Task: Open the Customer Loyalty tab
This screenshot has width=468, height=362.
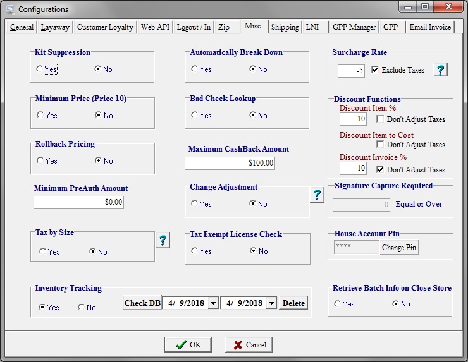Action: (105, 27)
